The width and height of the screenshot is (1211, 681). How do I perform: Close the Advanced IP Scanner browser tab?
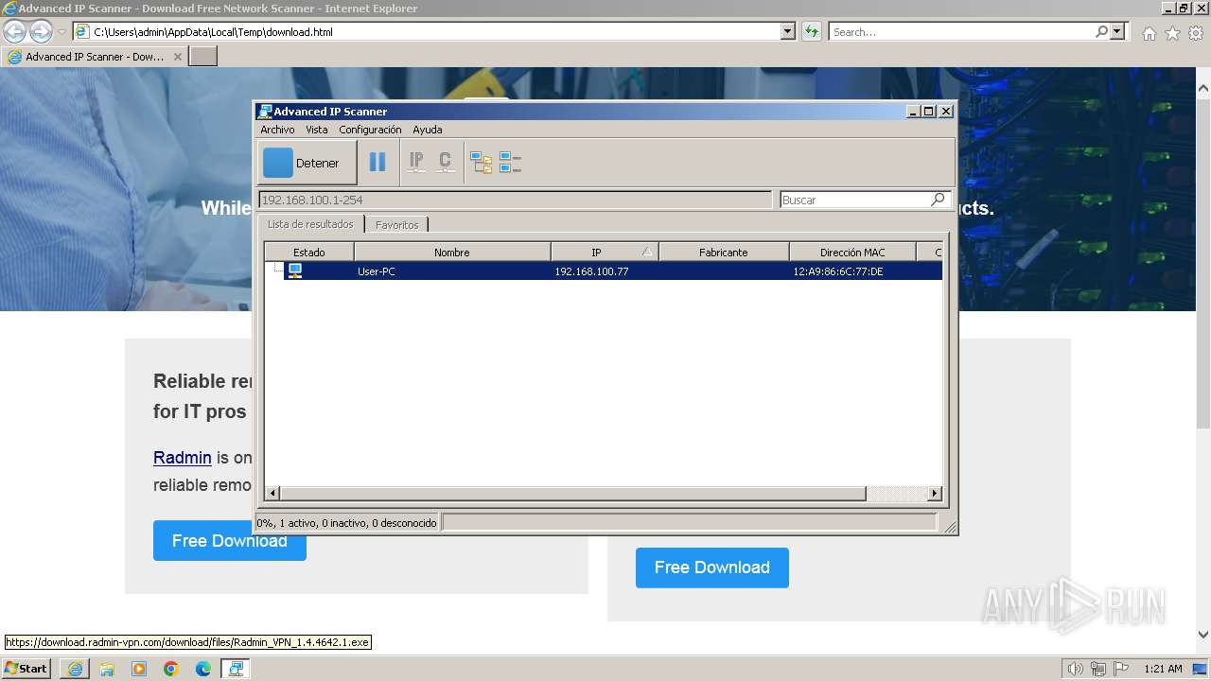[x=177, y=57]
